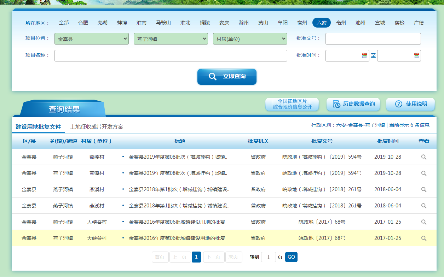The height and width of the screenshot is (277, 444).
Task: Click the 查询结果 results heading
Action: pos(64,109)
